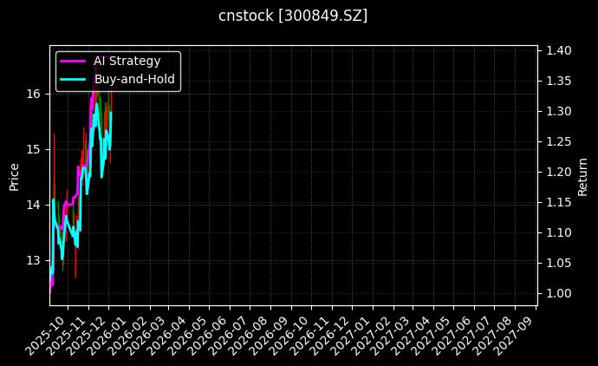This screenshot has height=366, width=598.
Task: Click return tick 1.40
Action: click(x=559, y=50)
